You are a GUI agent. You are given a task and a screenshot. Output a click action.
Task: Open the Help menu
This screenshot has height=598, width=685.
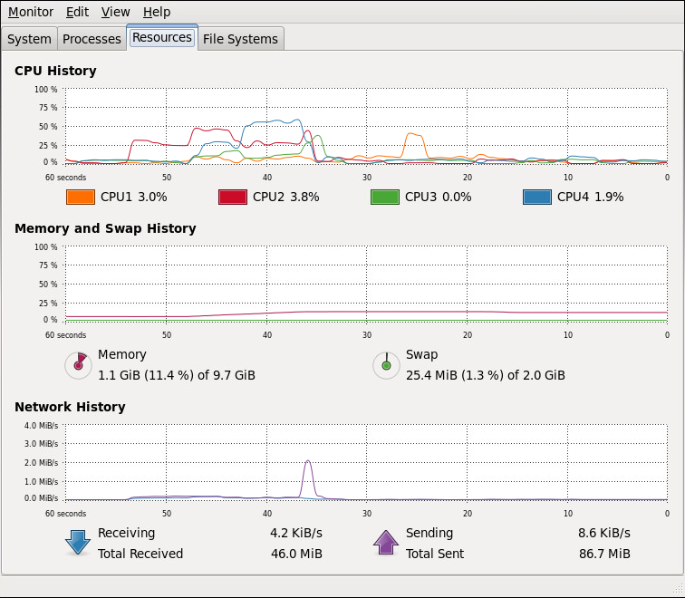(x=157, y=12)
